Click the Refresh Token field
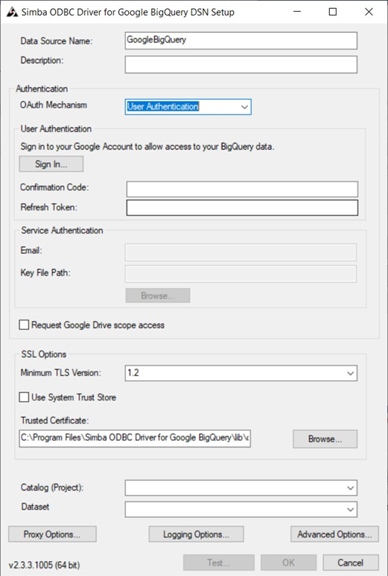Viewport: 388px width, 576px height. pos(242,208)
